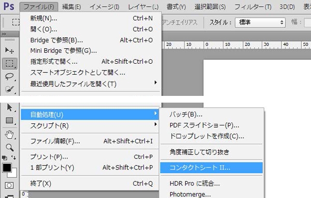The height and width of the screenshot is (198, 311).
Task: Select the Lasso tool
Action: (9, 77)
